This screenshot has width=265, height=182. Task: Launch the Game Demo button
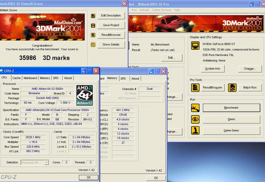pyautogui.click(x=231, y=130)
